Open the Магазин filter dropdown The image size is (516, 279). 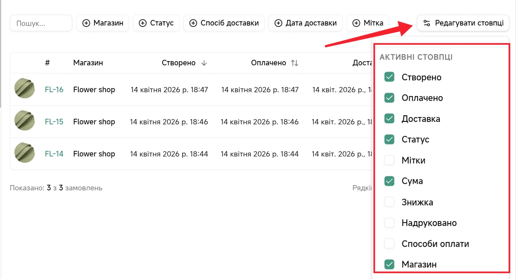point(103,23)
